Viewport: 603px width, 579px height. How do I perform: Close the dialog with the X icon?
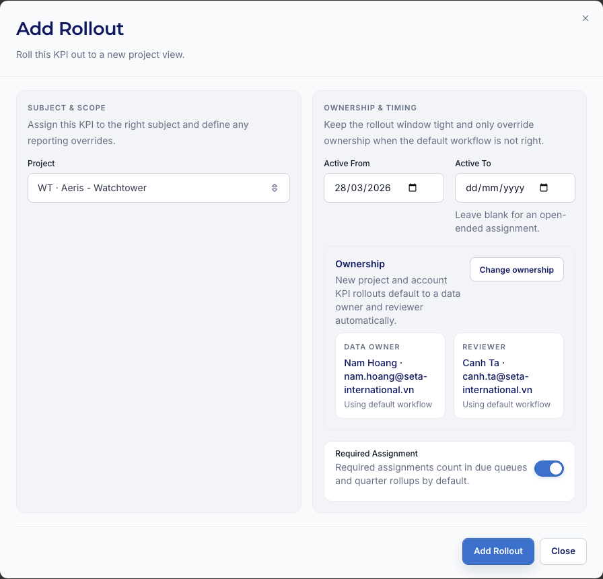coord(586,18)
